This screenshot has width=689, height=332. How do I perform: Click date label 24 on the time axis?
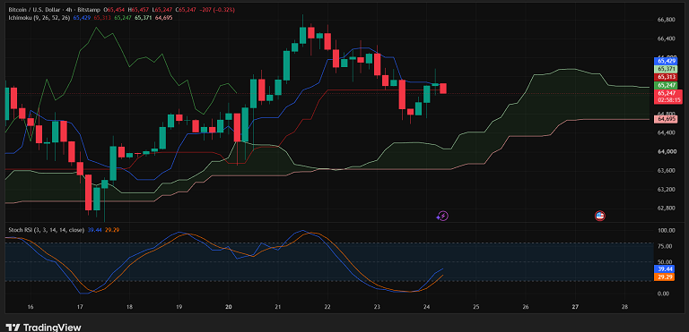coord(426,306)
